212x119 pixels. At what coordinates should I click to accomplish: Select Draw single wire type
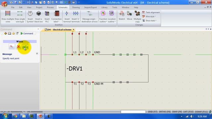[20, 17]
